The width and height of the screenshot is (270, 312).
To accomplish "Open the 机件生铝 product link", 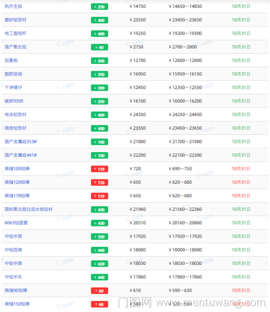I will point(13,6).
